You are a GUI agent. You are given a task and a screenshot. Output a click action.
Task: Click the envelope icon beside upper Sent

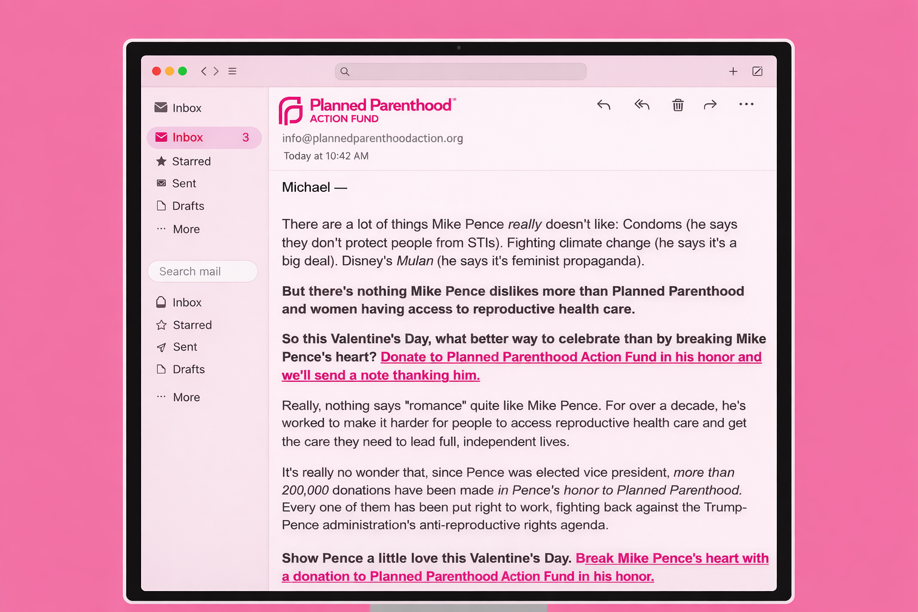(161, 183)
